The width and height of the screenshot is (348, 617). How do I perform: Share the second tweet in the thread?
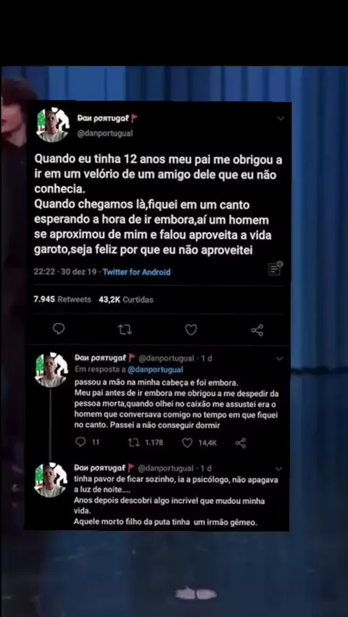click(x=241, y=443)
